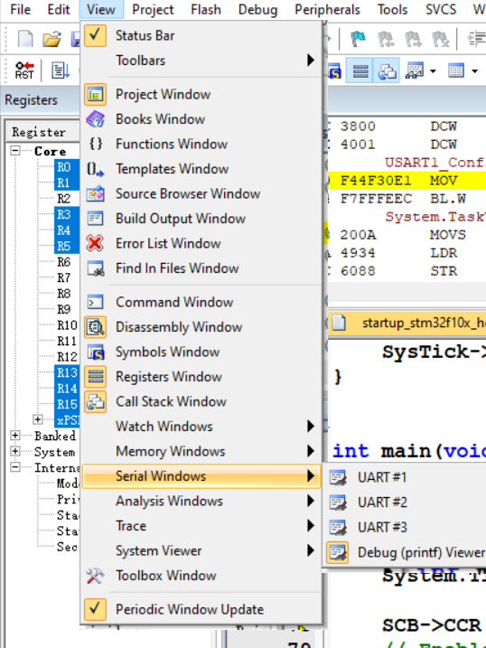This screenshot has width=486, height=648.
Task: Open the dropdown arrow beside analysis window icon
Action: 433,71
